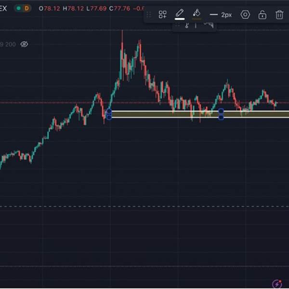This screenshot has width=289, height=289.
Task: Click the red dotted current price line
Action: point(48,103)
